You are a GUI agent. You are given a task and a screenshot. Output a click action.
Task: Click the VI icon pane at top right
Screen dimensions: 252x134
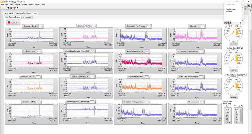tap(249, 6)
